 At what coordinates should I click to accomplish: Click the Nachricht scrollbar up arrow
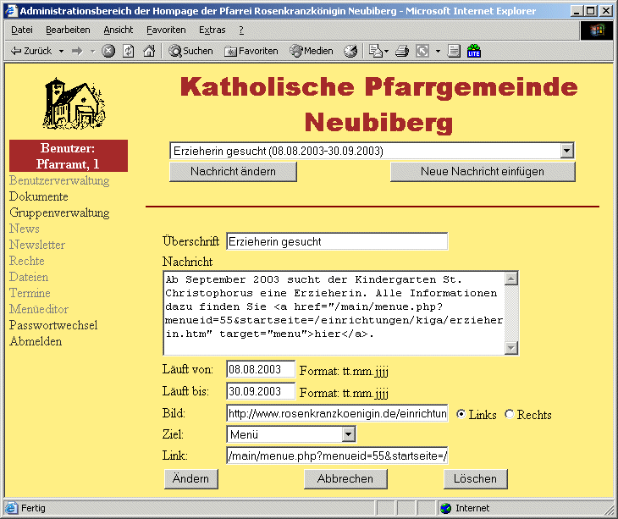511,279
